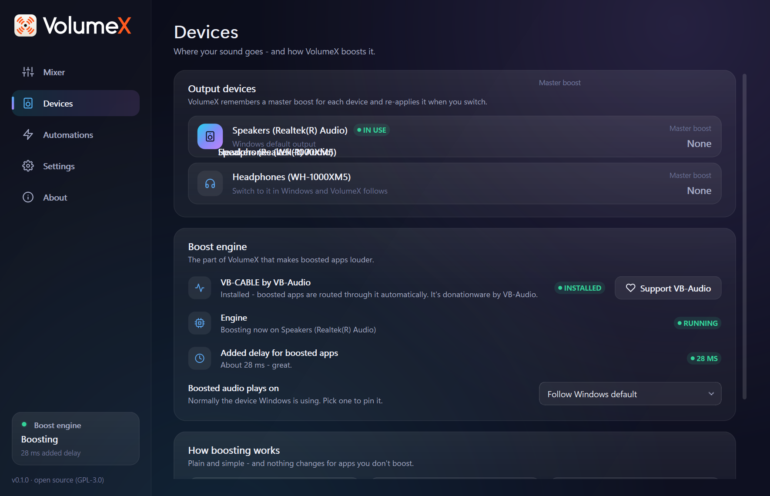Click the INSTALLED badge
The width and height of the screenshot is (770, 496).
click(x=579, y=288)
